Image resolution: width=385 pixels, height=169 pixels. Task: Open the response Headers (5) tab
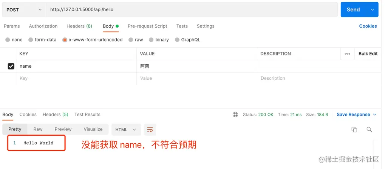pos(55,115)
